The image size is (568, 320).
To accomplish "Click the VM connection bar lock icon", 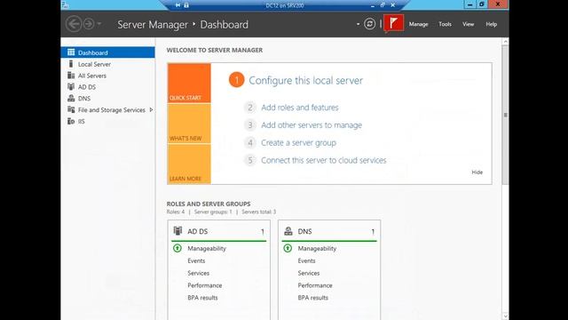I will (x=185, y=5).
